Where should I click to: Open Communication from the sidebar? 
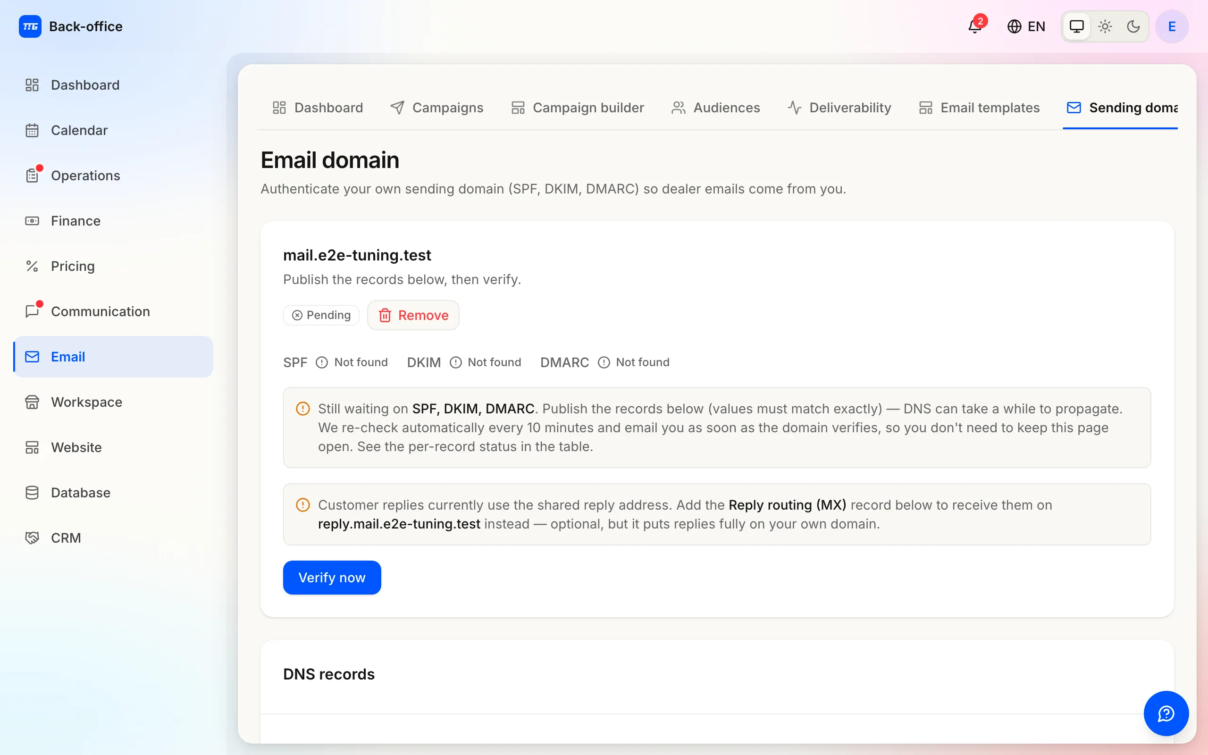click(113, 311)
